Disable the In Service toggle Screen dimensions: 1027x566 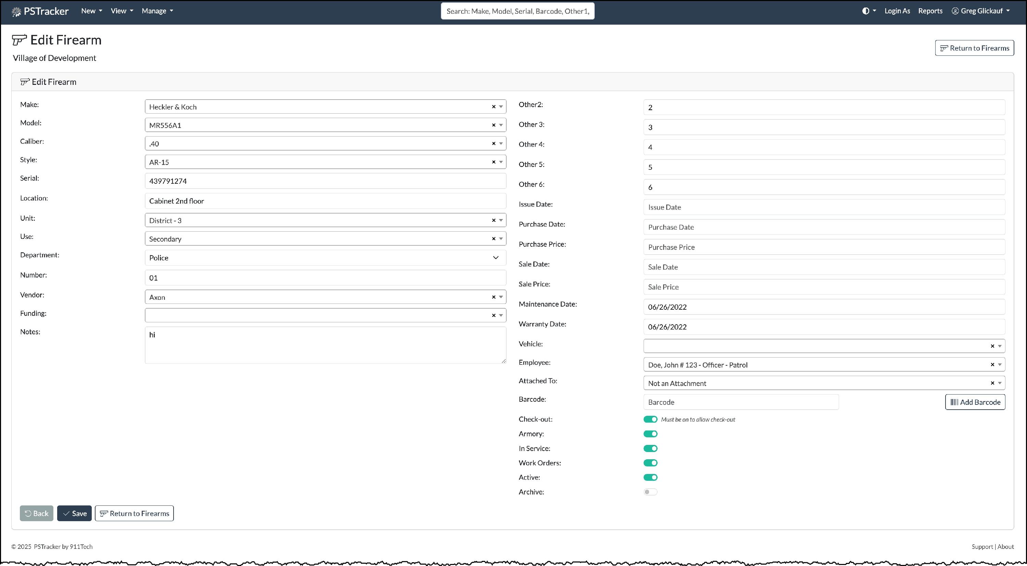(x=650, y=448)
